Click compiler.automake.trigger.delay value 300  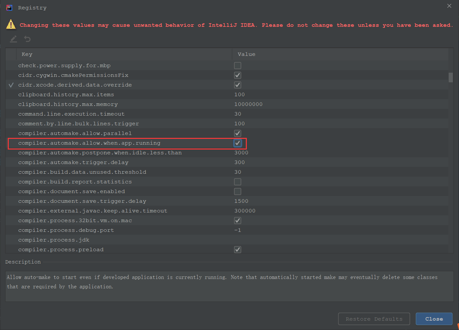pyautogui.click(x=240, y=162)
